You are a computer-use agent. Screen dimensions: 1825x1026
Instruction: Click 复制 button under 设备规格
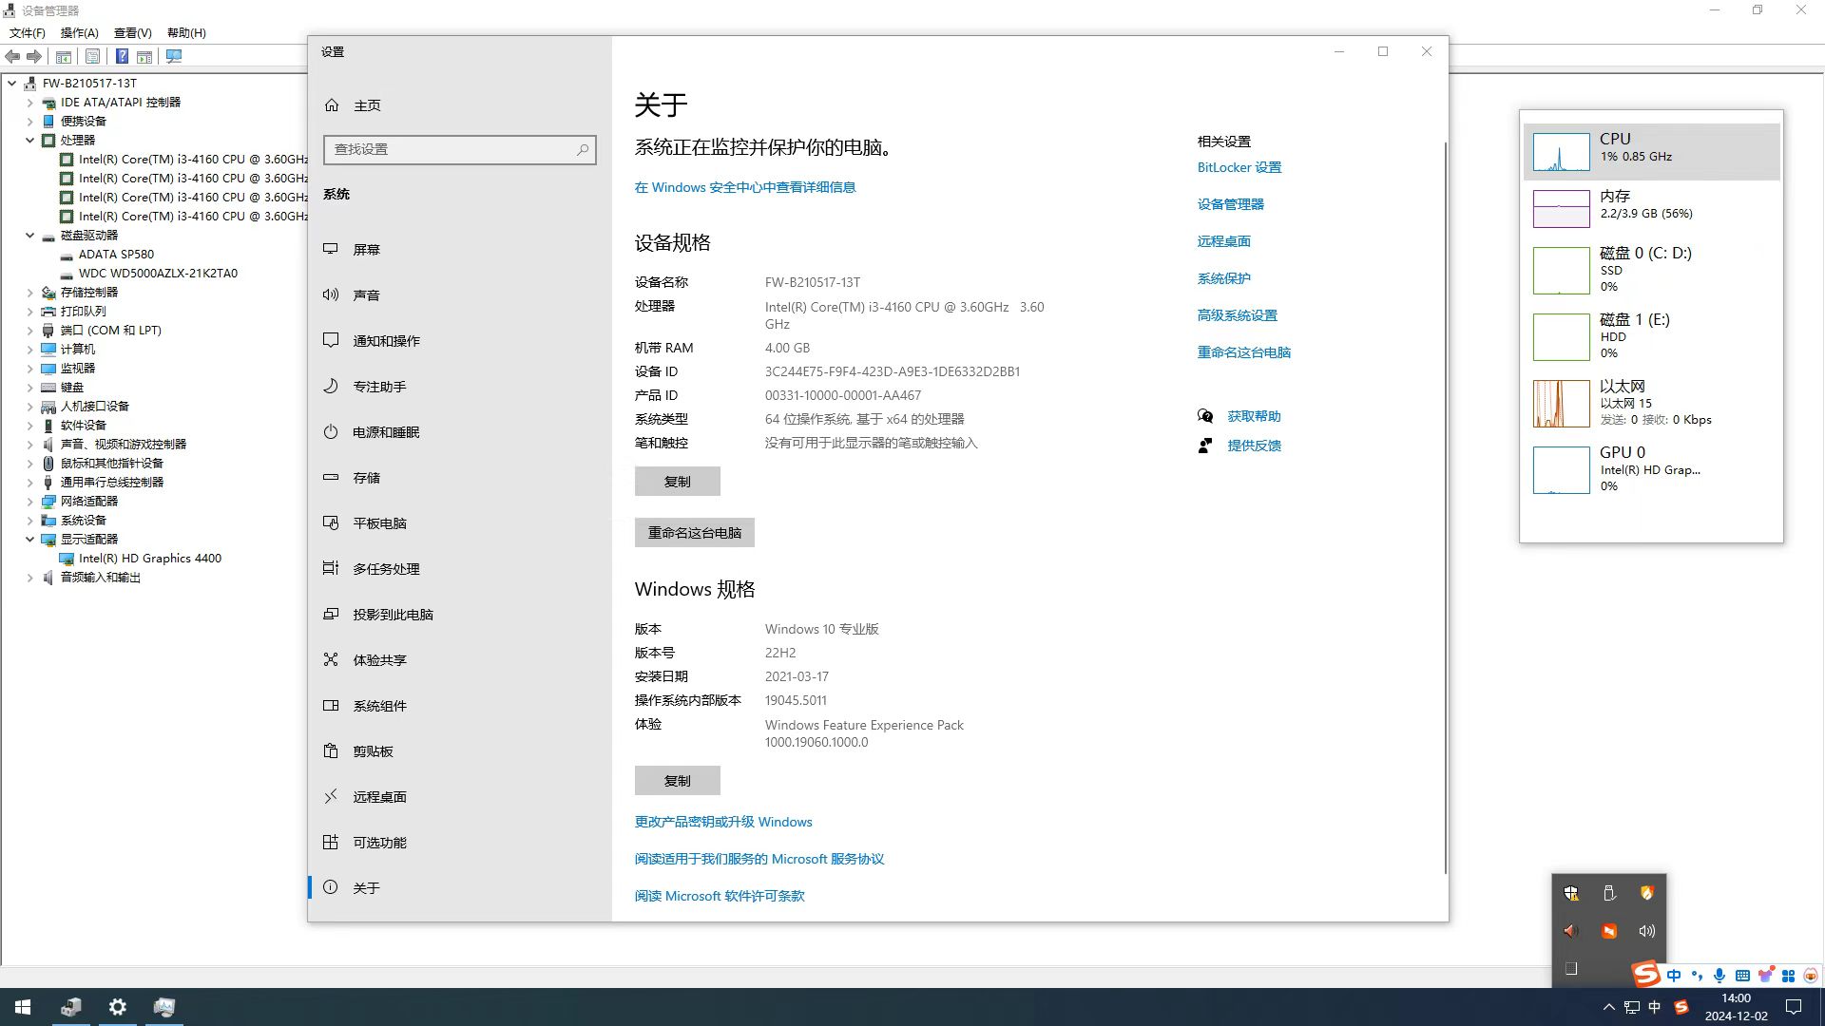coord(678,482)
